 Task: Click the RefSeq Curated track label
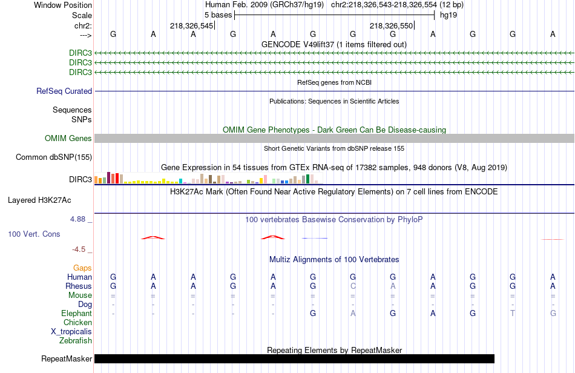(x=64, y=91)
